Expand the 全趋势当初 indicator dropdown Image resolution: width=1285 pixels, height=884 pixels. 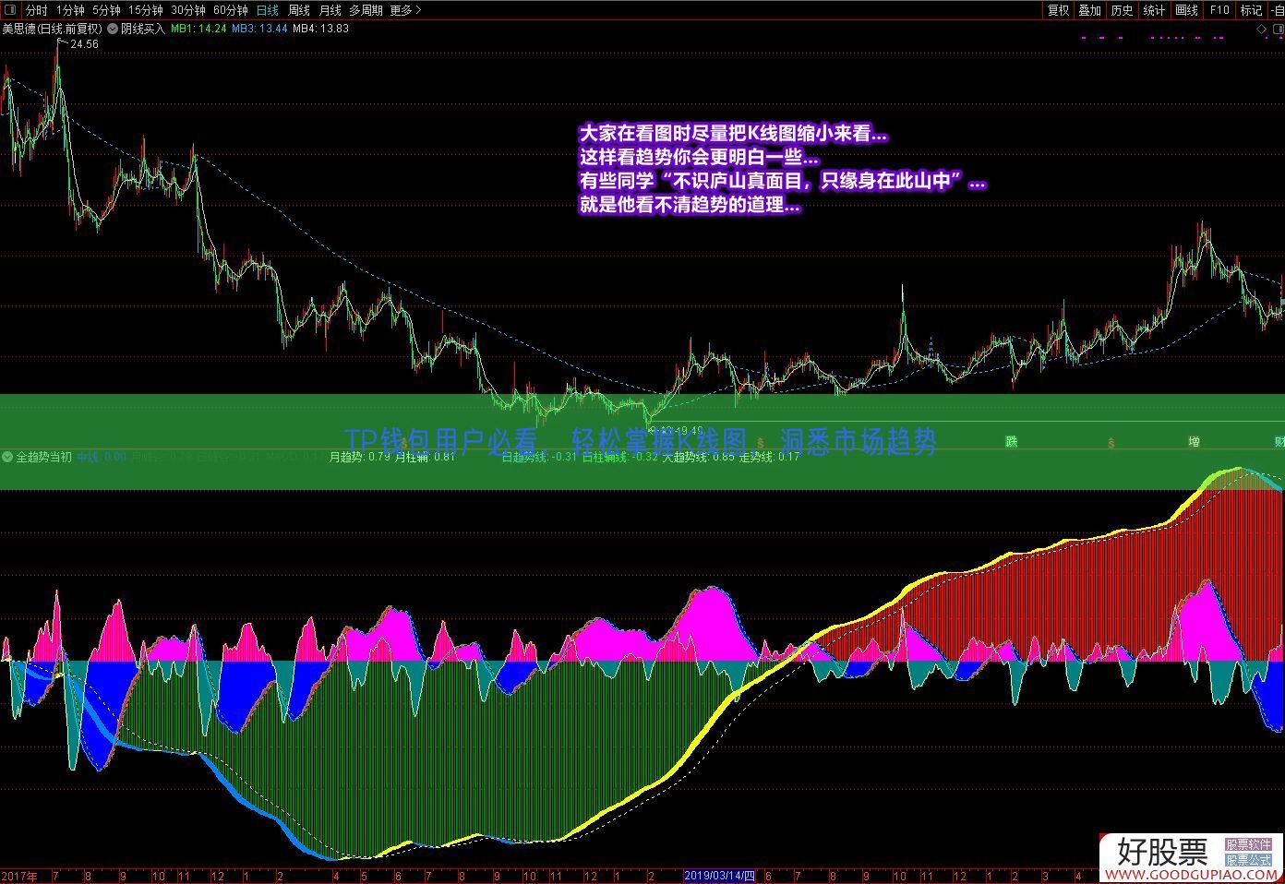coord(8,457)
